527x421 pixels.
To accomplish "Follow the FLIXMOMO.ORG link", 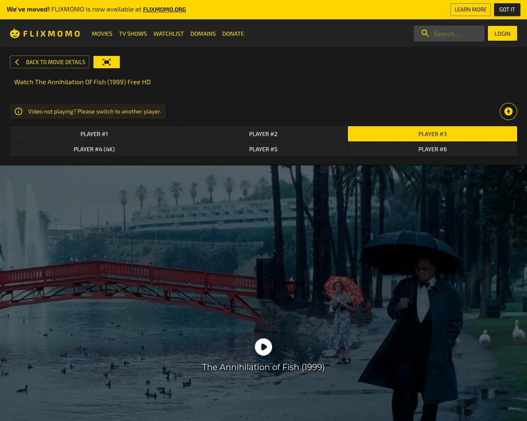I will click(x=164, y=9).
